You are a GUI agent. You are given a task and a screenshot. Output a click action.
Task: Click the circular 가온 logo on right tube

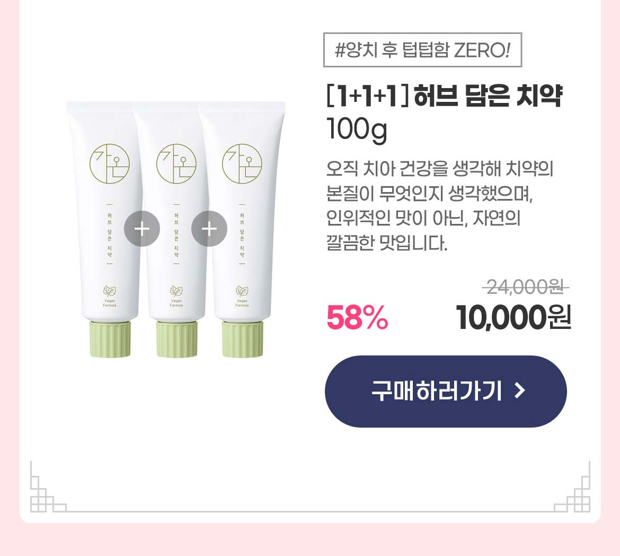242,164
